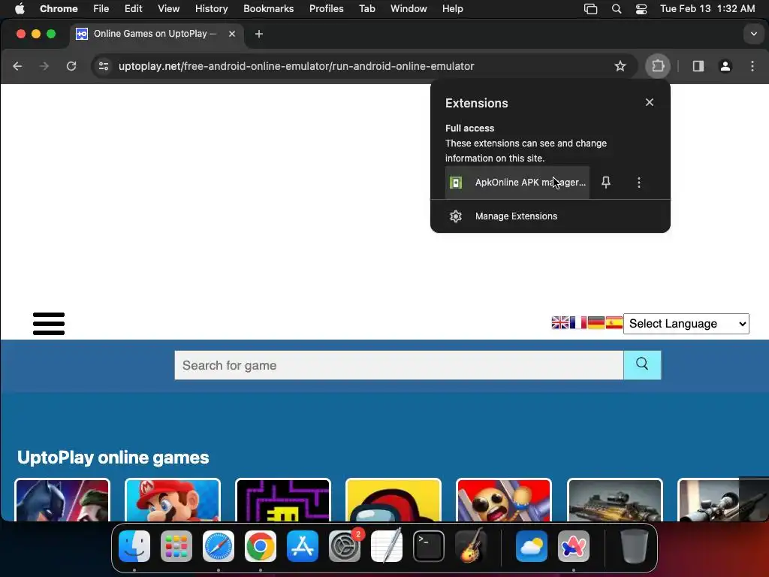
Task: Open Terminal from the Dock
Action: (x=429, y=546)
